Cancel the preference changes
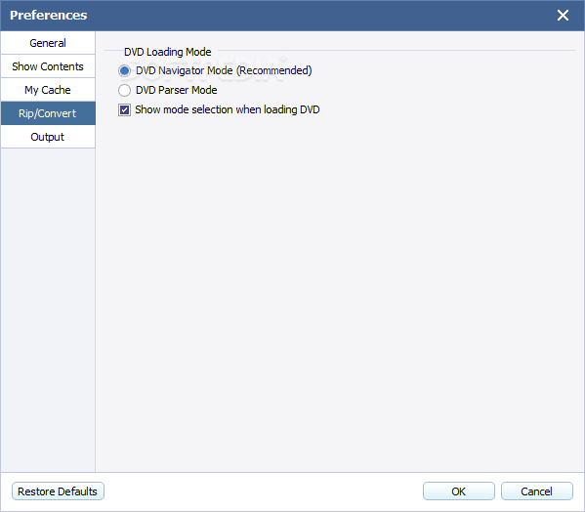The width and height of the screenshot is (585, 512). (x=536, y=491)
